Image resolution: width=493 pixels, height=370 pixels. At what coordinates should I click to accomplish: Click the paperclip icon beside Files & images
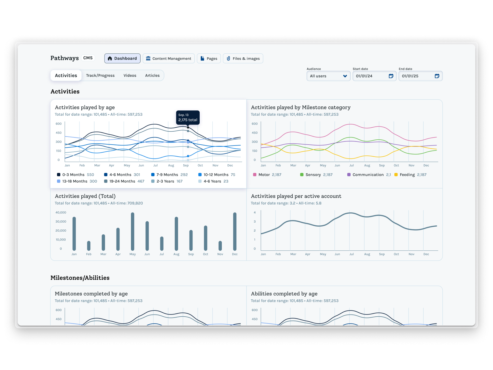(x=228, y=58)
